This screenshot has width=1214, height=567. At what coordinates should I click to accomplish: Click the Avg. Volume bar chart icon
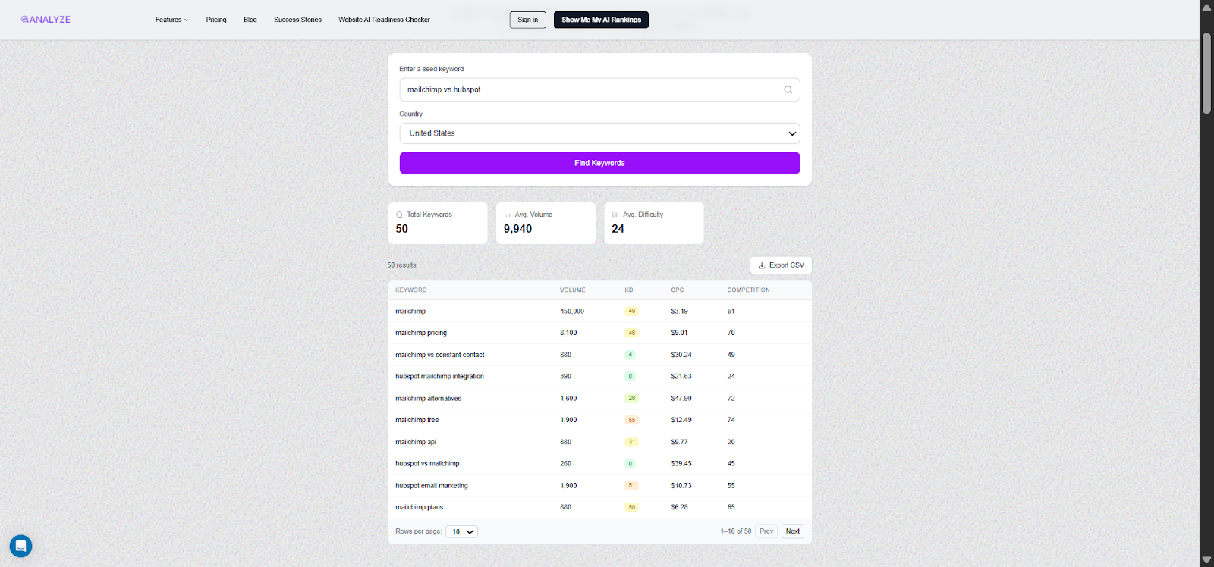508,215
